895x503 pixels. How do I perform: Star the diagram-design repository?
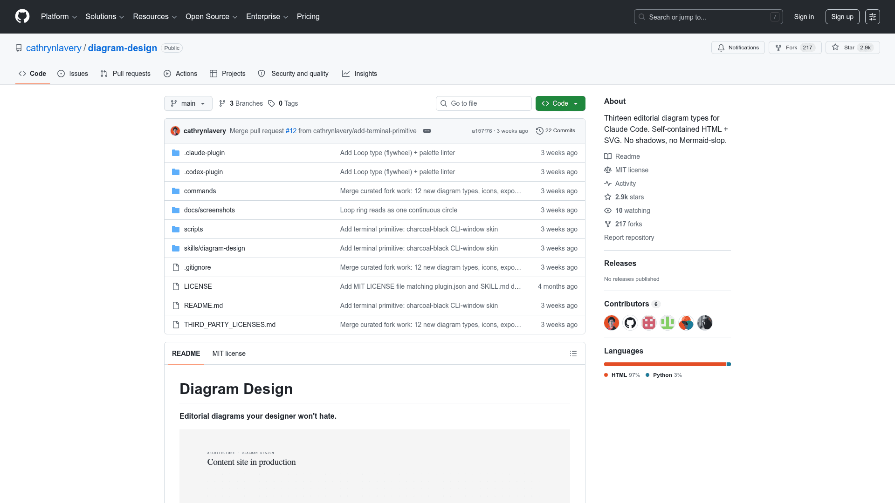853,48
